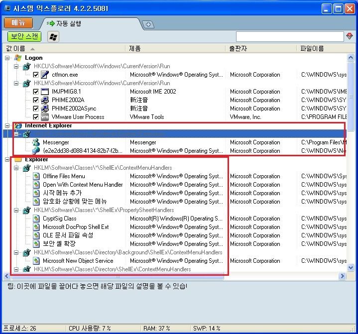Image resolution: width=358 pixels, height=334 pixels.
Task: Click the VMware User Process vm icon
Action: click(x=45, y=117)
